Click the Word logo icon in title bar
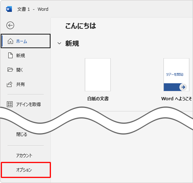 point(9,9)
